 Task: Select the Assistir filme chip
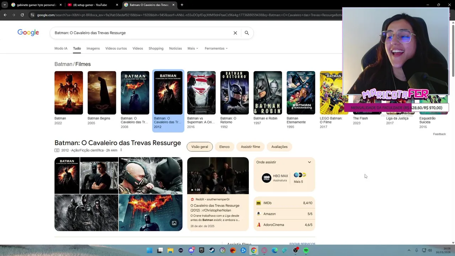click(250, 146)
